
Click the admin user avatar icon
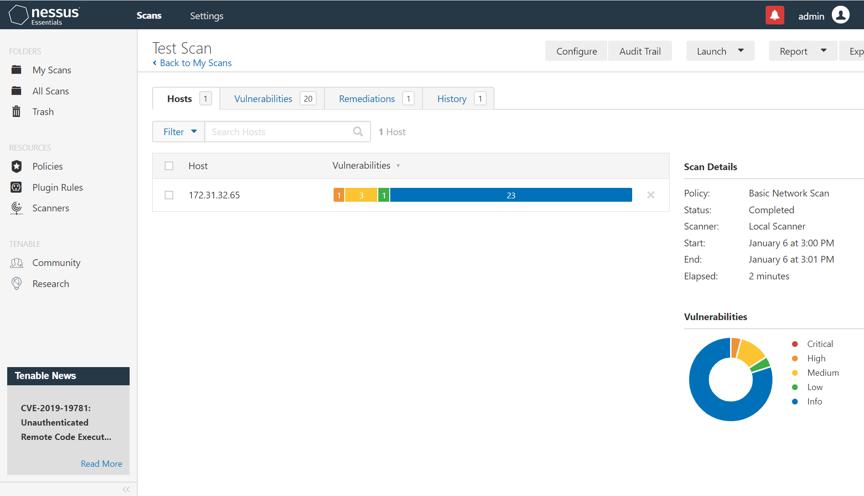[840, 15]
